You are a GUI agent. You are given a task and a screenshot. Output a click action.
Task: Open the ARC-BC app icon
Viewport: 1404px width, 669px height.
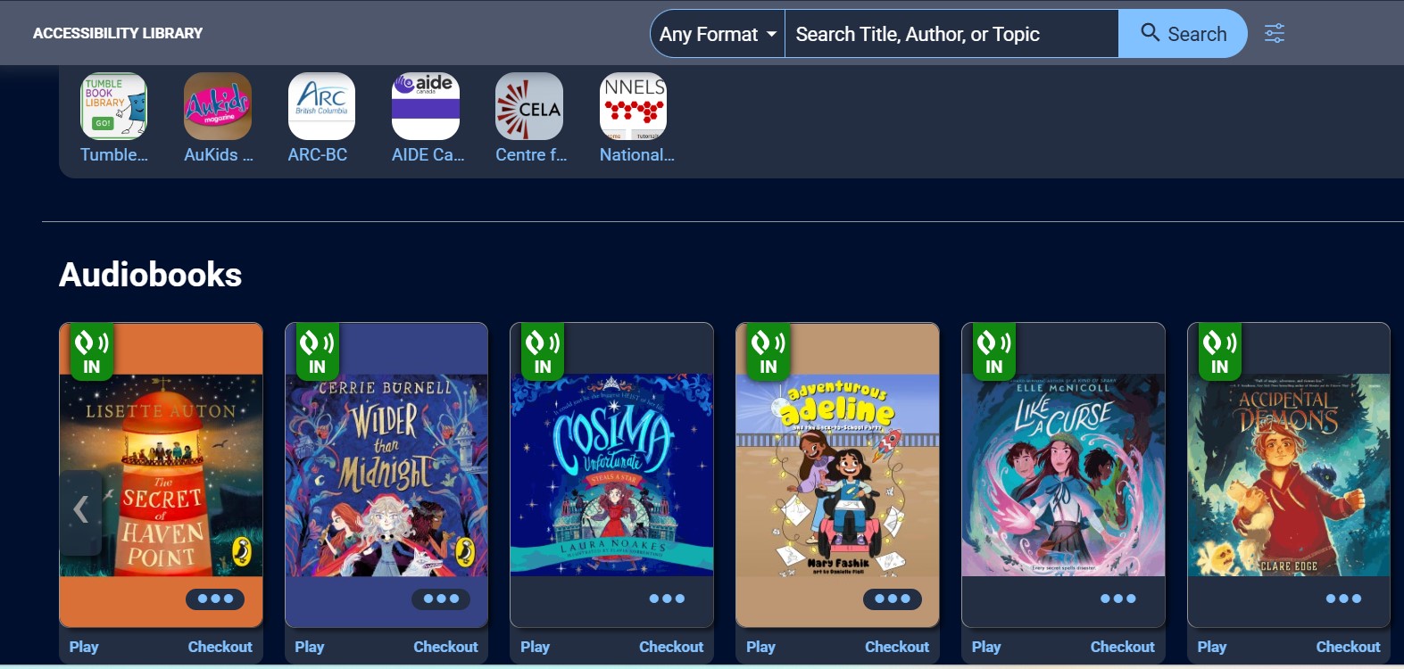tap(321, 106)
